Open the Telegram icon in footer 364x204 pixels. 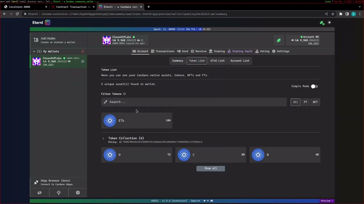208,201
